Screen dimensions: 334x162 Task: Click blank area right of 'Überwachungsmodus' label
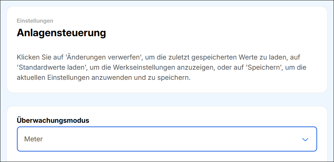click(203, 120)
